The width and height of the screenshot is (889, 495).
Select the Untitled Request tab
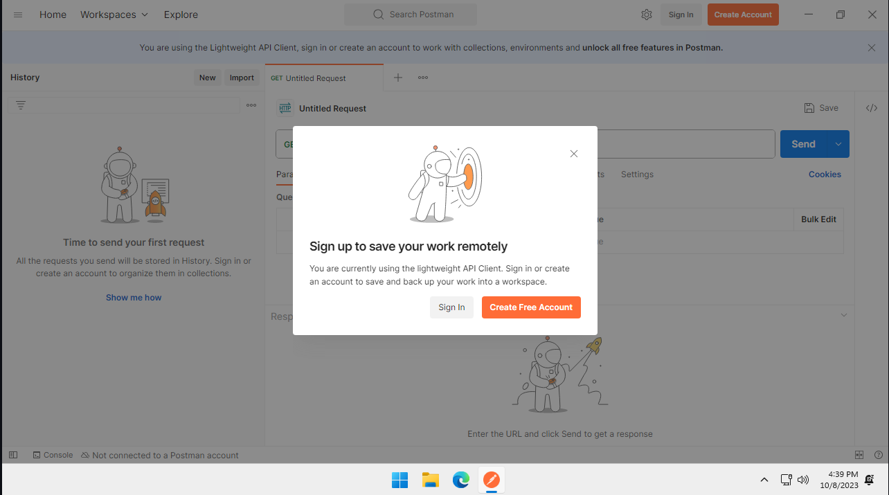click(x=315, y=78)
